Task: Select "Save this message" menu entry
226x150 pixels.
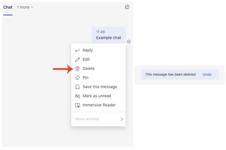Action: coord(100,87)
